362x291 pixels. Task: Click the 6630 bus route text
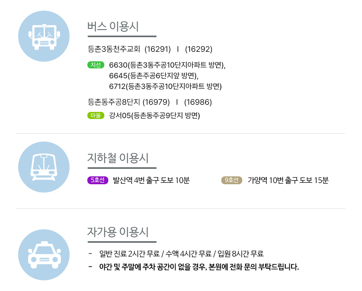coord(167,65)
